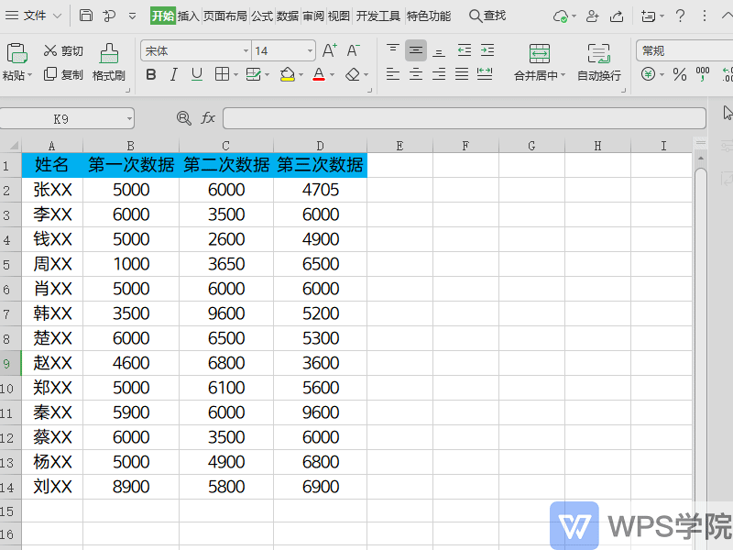Click the Save icon in quick toolbar

pos(86,16)
